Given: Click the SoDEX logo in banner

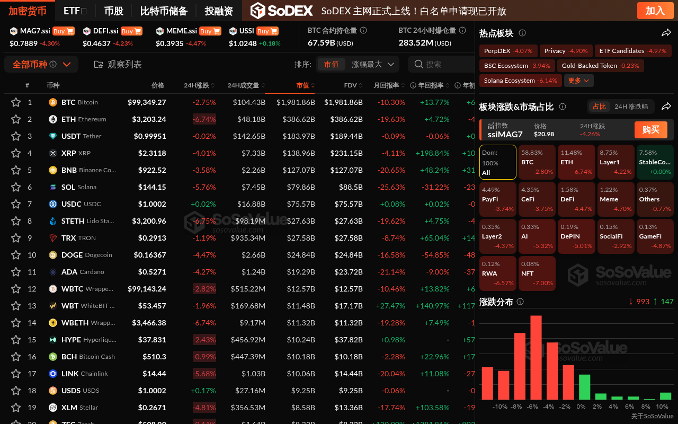Looking at the screenshot, I should click(280, 11).
